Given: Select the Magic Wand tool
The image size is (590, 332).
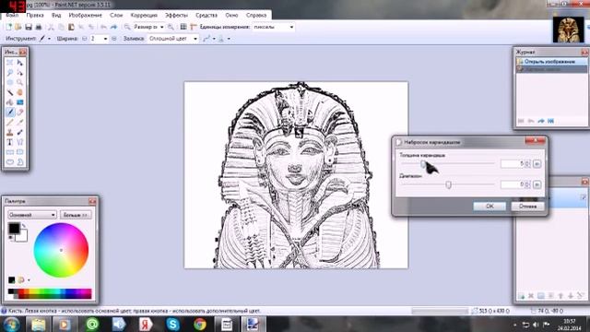Looking at the screenshot, I should (10, 92).
